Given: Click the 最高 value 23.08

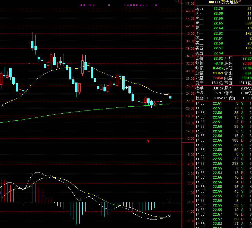Looking at the screenshot, I should (x=247, y=63).
